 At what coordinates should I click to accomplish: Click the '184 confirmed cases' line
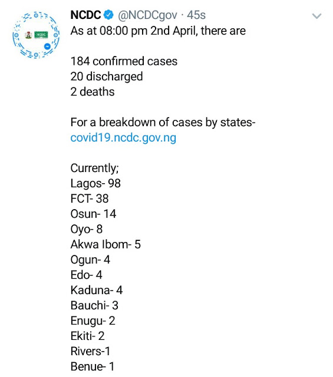pos(124,61)
